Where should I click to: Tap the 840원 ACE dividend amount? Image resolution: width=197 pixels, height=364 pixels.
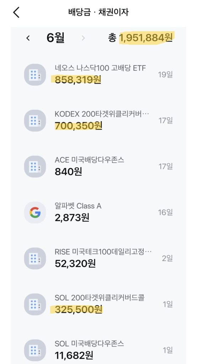tap(68, 172)
